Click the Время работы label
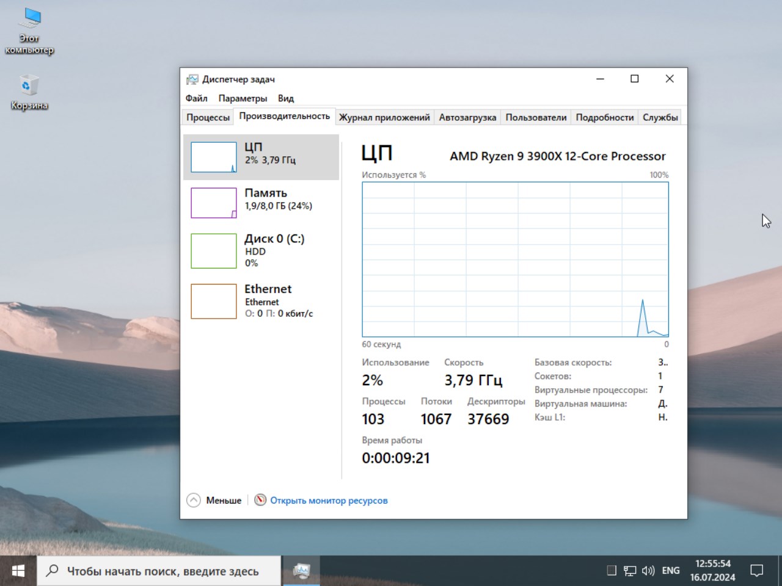Screen dimensions: 782x586 [392, 440]
